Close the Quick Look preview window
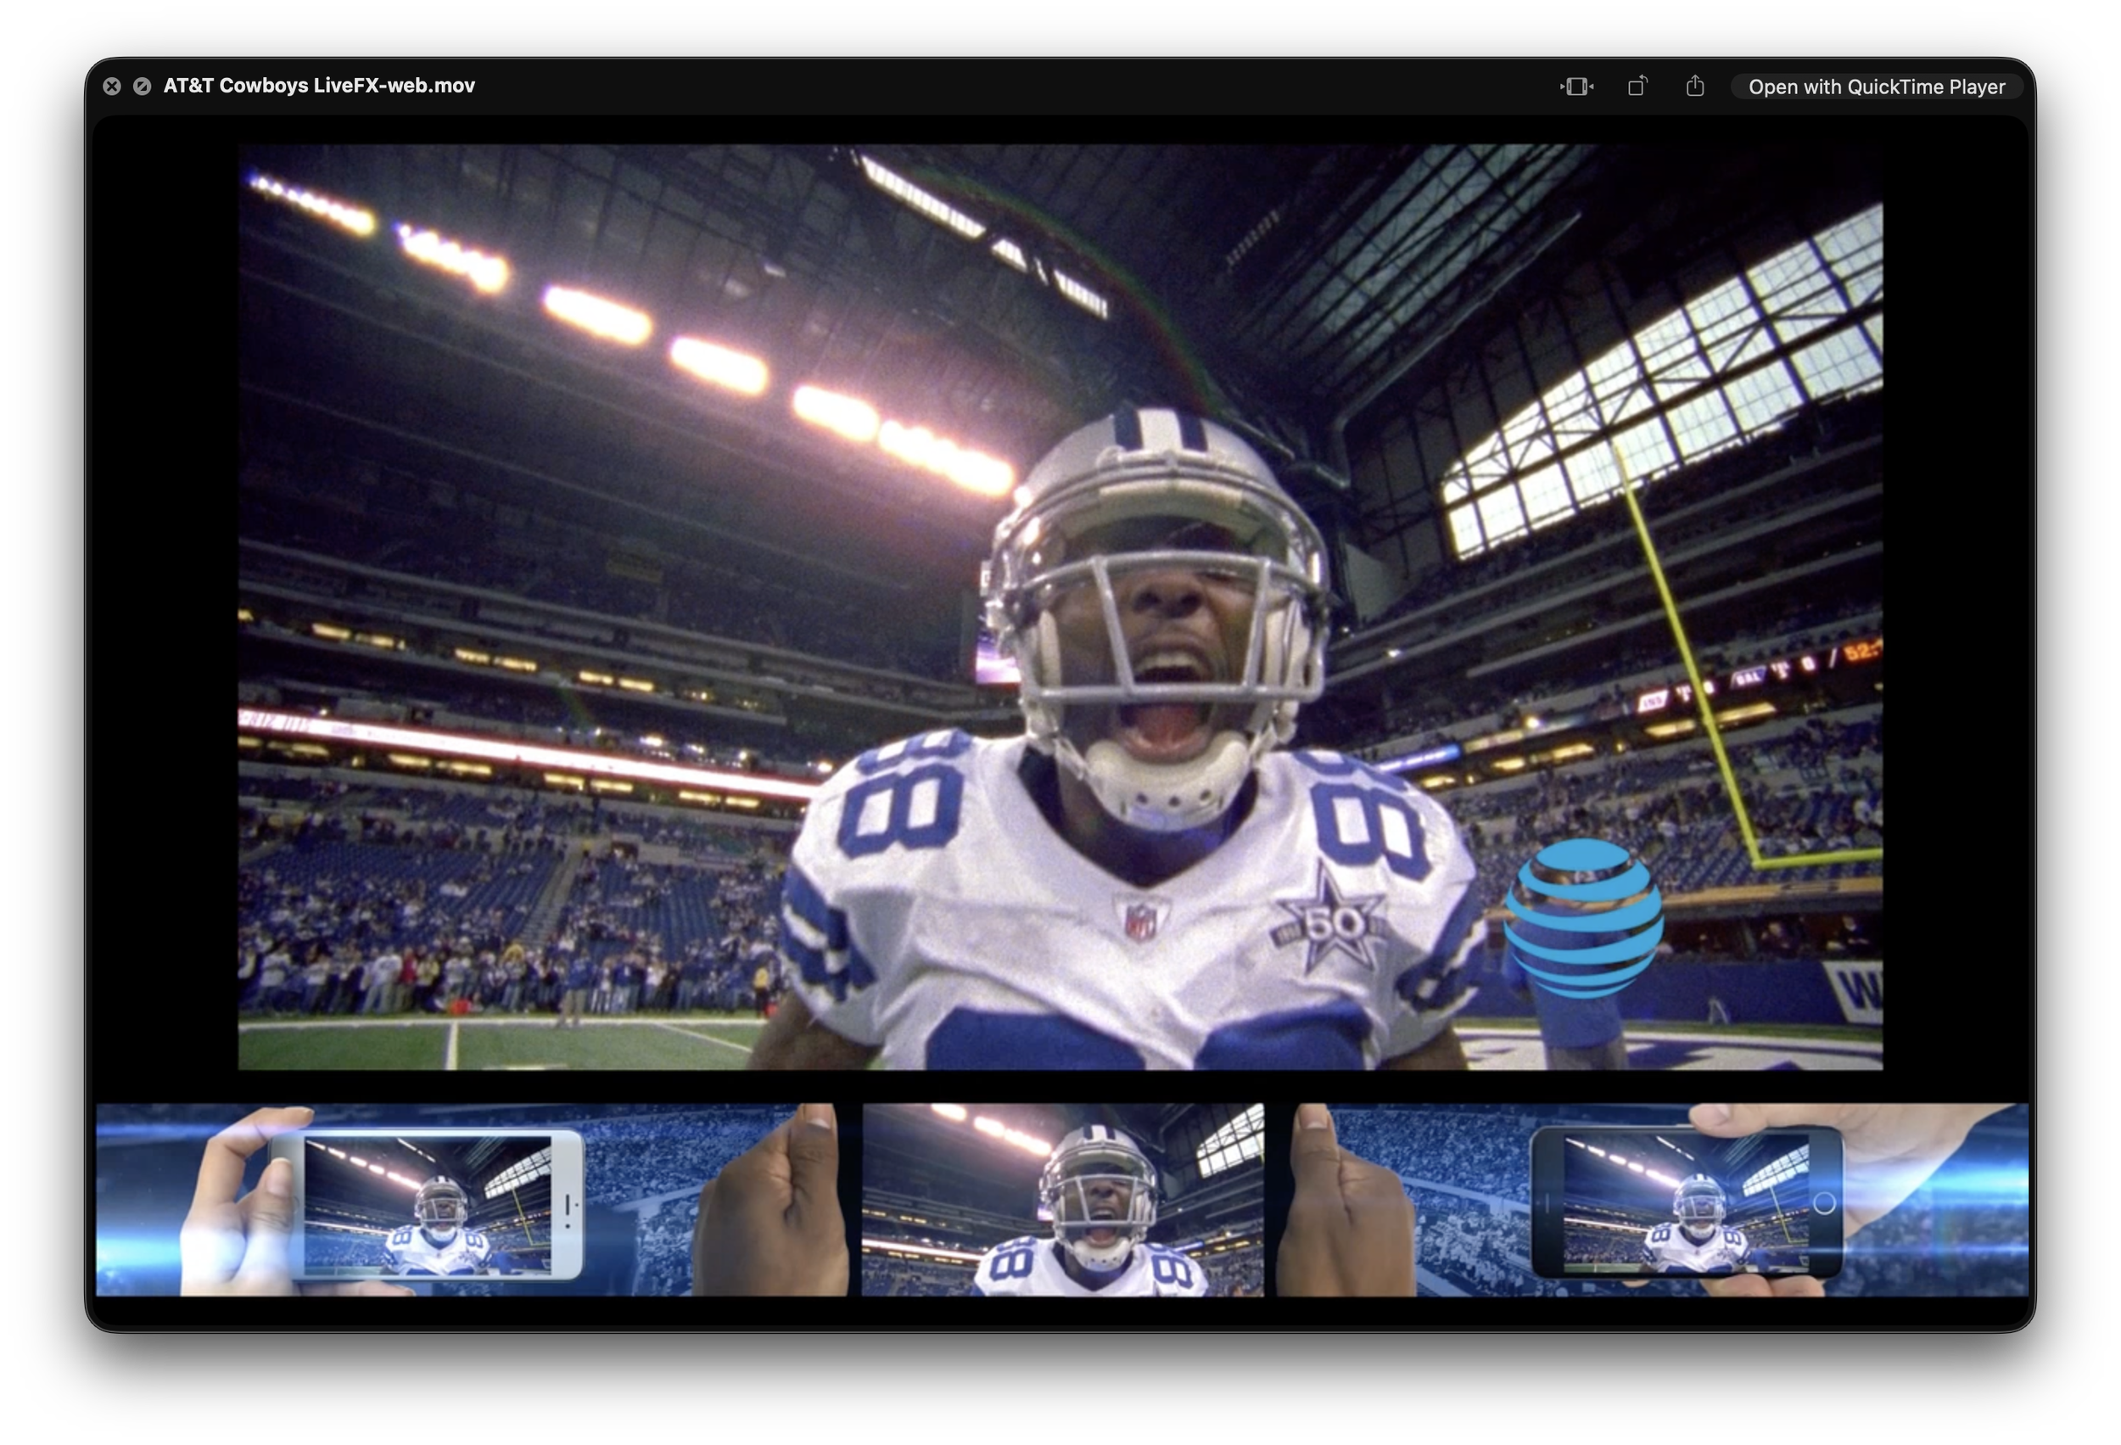Screen dimensions: 2121x1445 [111, 87]
